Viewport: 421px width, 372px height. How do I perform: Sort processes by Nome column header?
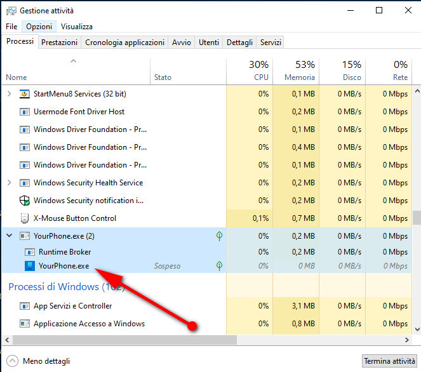pos(76,71)
